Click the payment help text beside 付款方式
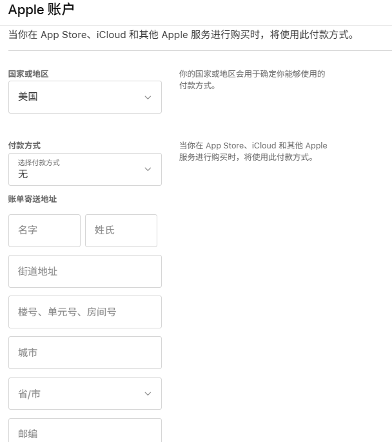 253,151
